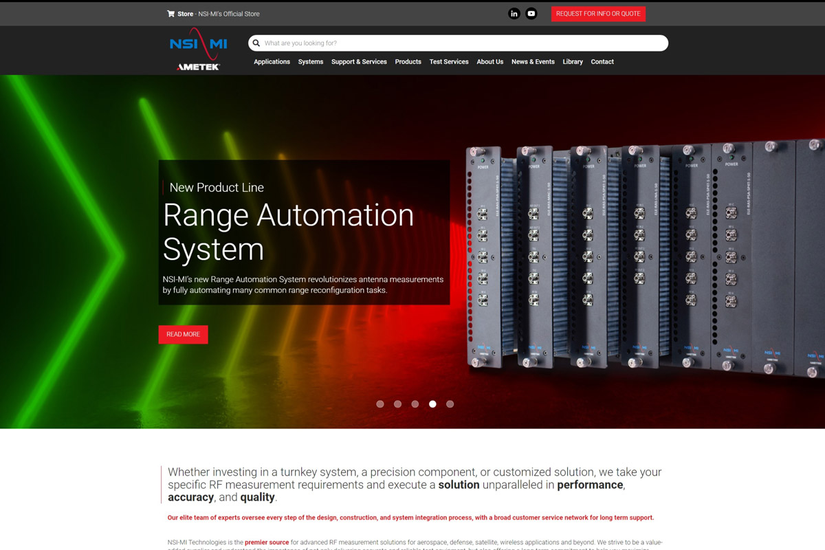This screenshot has width=825, height=550.
Task: Open the Test Services menu item
Action: click(449, 62)
